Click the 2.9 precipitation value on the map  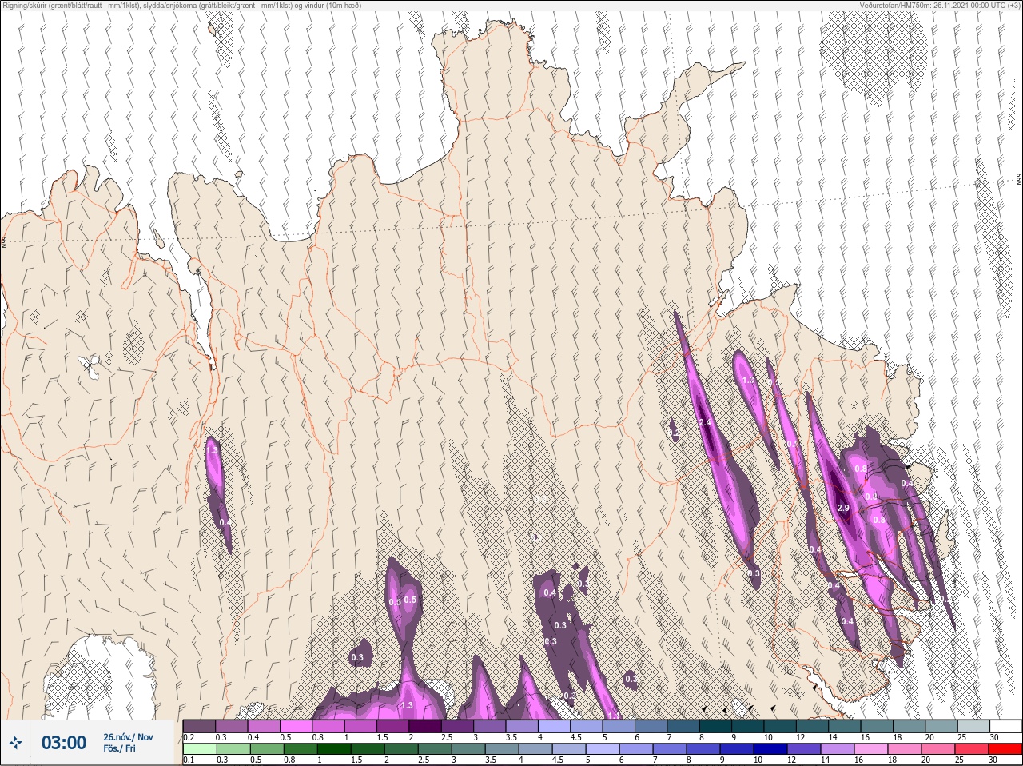point(843,508)
